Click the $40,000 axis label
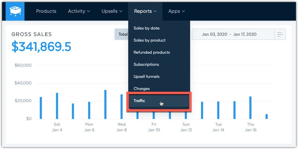The image size is (298, 149). [x=23, y=83]
